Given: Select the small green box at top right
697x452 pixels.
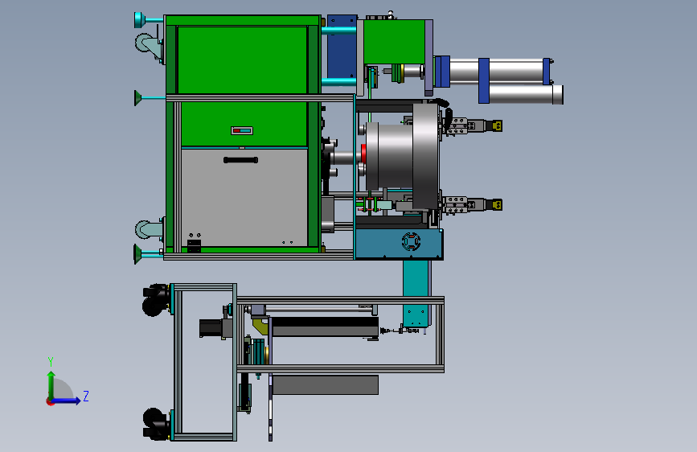Looking at the screenshot, I should click(x=394, y=42).
